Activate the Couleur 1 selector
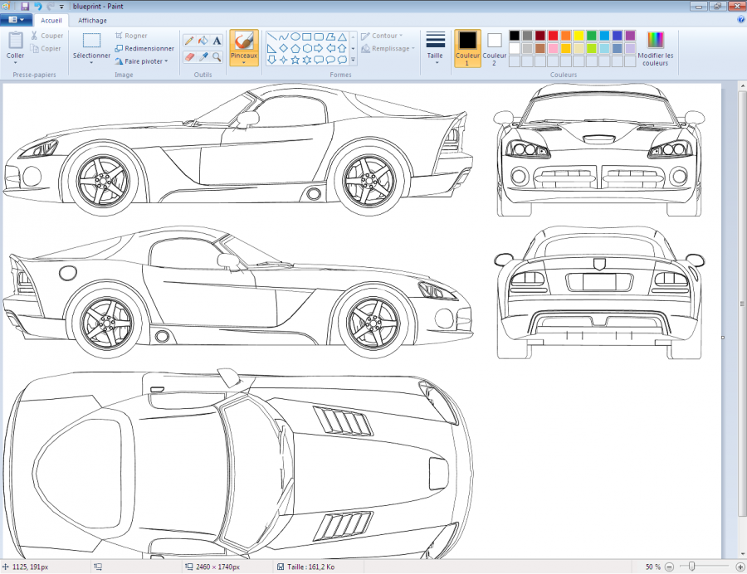The image size is (747, 574). pos(467,48)
